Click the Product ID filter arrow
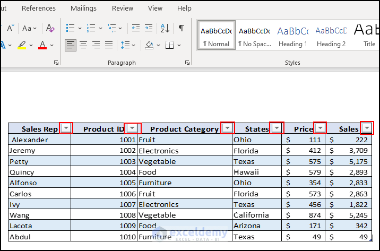Viewport: 380px width, 251px height. click(132, 128)
